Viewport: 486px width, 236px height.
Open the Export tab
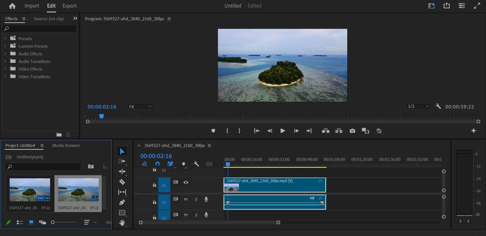coord(69,6)
